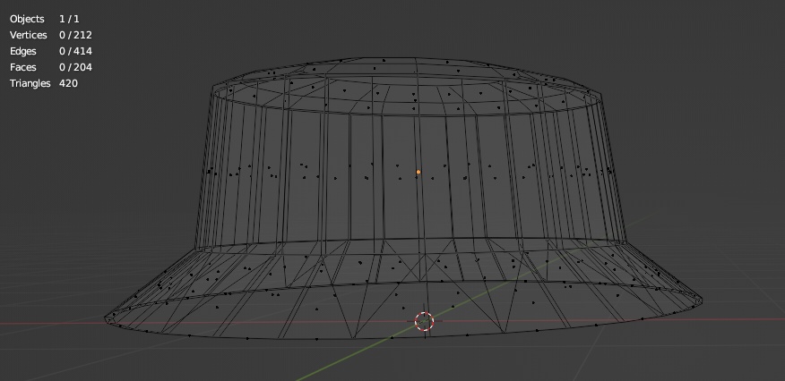Click the Faces 0 / 204 statistic

pos(50,67)
